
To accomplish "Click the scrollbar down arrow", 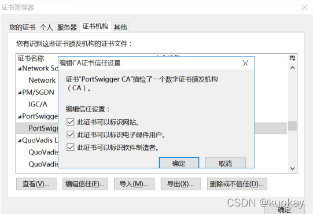I will click(x=292, y=168).
